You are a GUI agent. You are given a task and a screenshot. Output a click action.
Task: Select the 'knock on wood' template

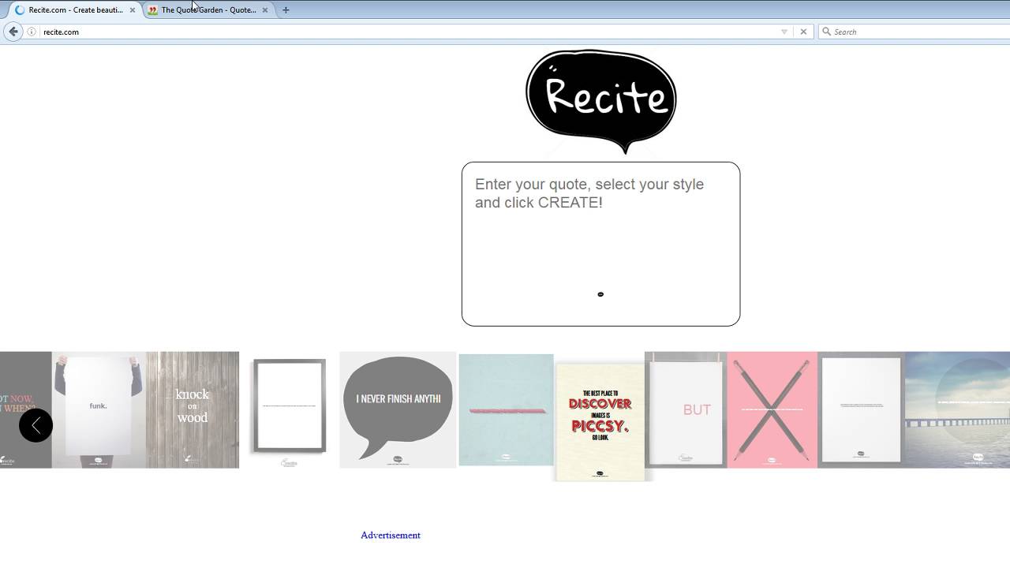tap(193, 409)
